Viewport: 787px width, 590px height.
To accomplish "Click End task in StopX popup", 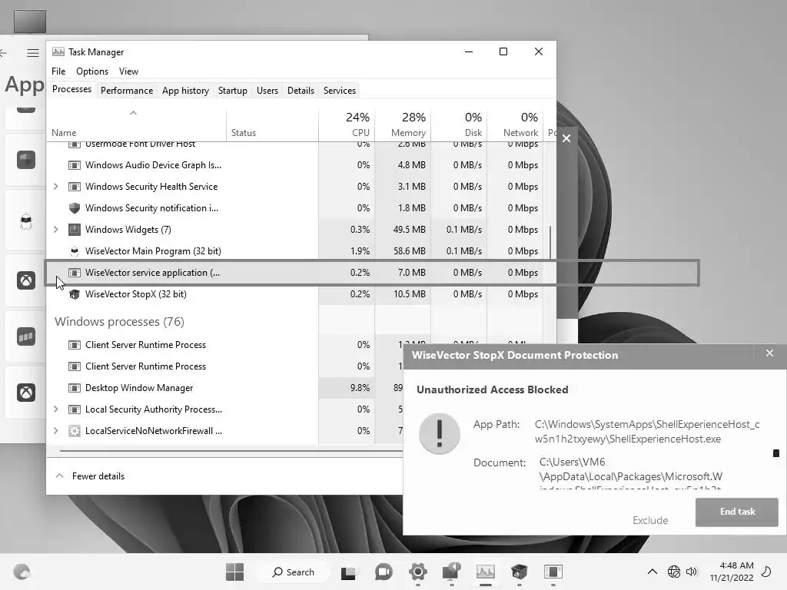I will [737, 512].
